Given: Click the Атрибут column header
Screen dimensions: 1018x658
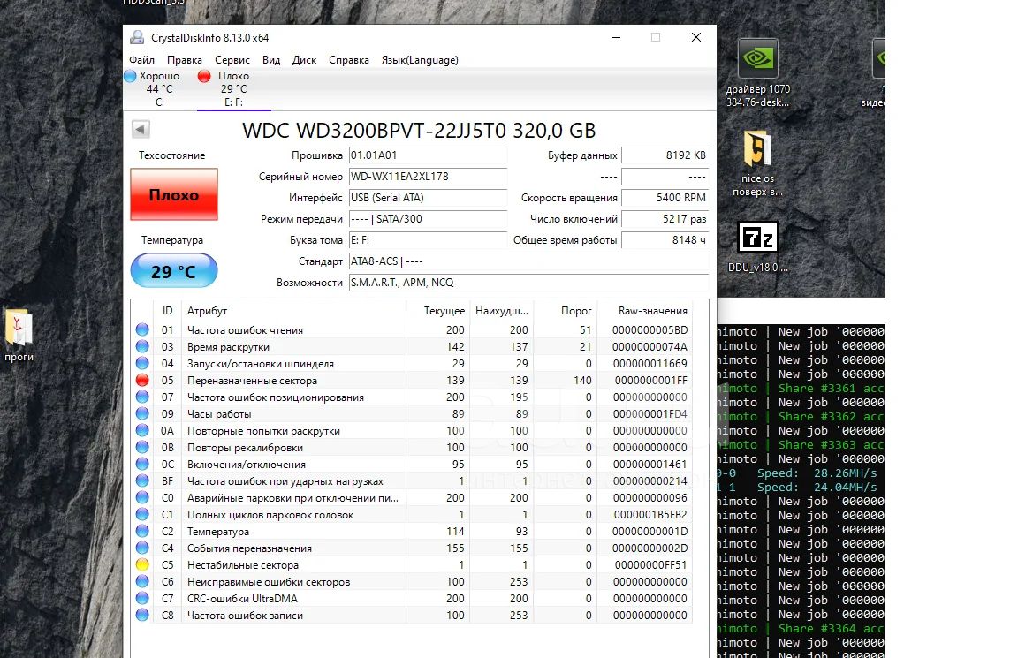Looking at the screenshot, I should 293,311.
